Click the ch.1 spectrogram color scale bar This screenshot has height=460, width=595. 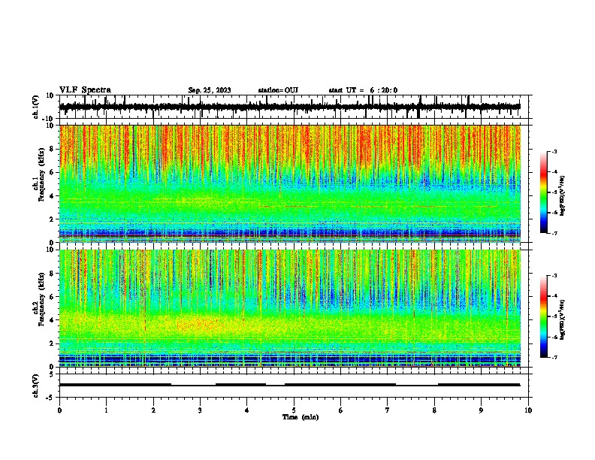544,192
